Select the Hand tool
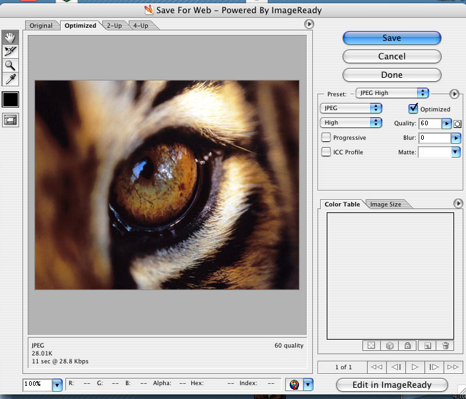 point(11,37)
